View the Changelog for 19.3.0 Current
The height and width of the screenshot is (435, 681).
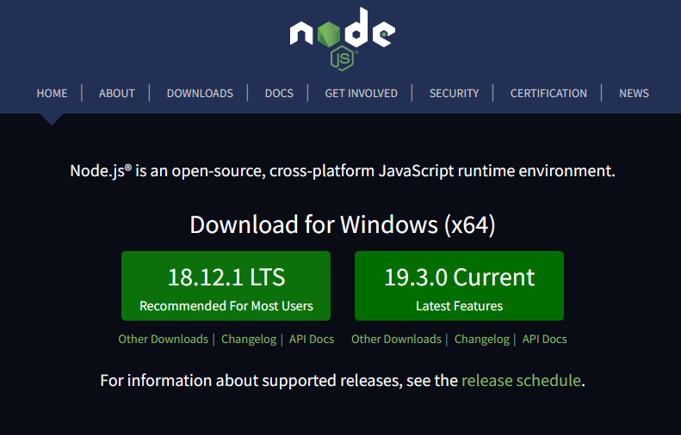tap(482, 340)
